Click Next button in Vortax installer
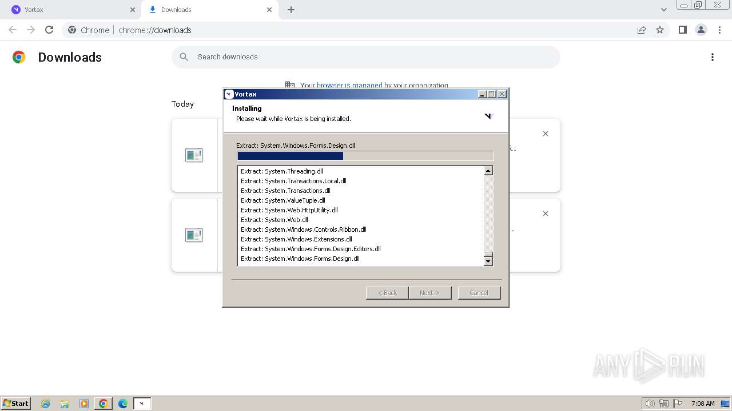 click(x=429, y=293)
